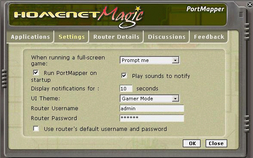Viewport: 253px width, 158px height.
Task: Click the "seconds" label text
Action: pos(147,89)
